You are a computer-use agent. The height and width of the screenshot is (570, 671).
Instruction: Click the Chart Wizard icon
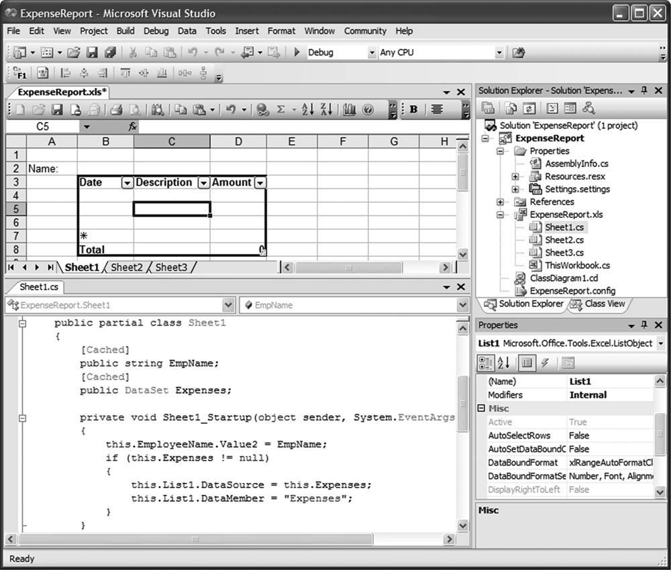349,110
